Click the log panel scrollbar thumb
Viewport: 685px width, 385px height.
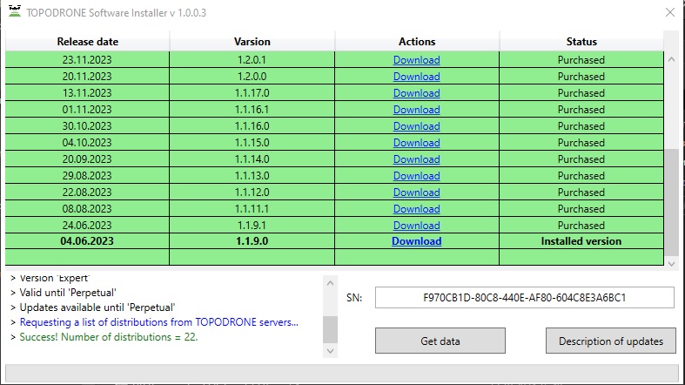[330, 330]
